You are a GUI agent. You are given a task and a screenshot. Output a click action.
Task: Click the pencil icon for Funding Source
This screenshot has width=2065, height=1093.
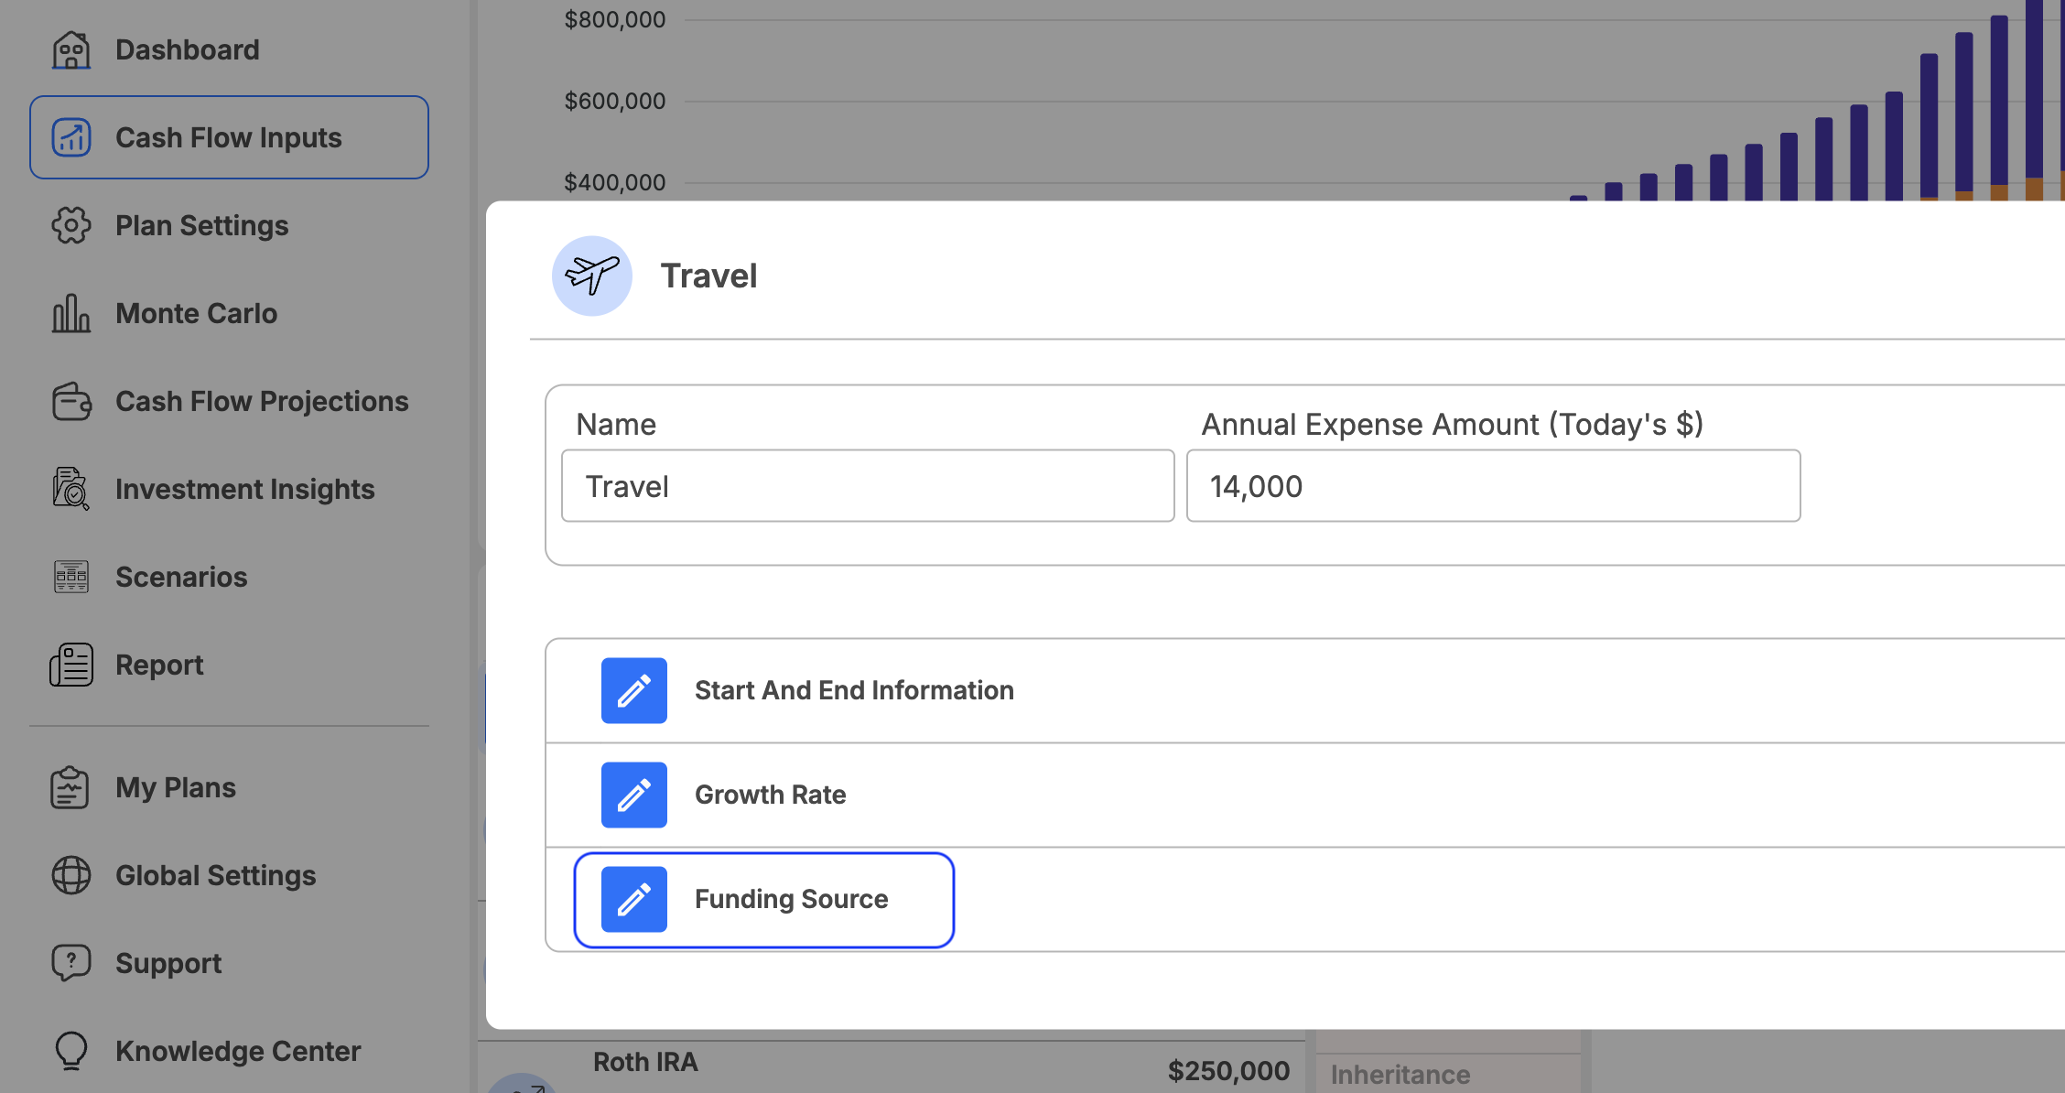(634, 899)
